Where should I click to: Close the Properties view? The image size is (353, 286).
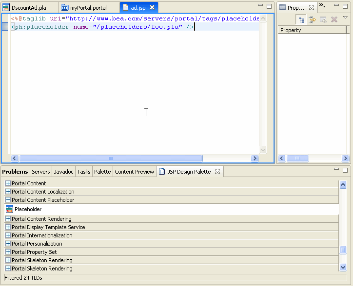click(312, 7)
